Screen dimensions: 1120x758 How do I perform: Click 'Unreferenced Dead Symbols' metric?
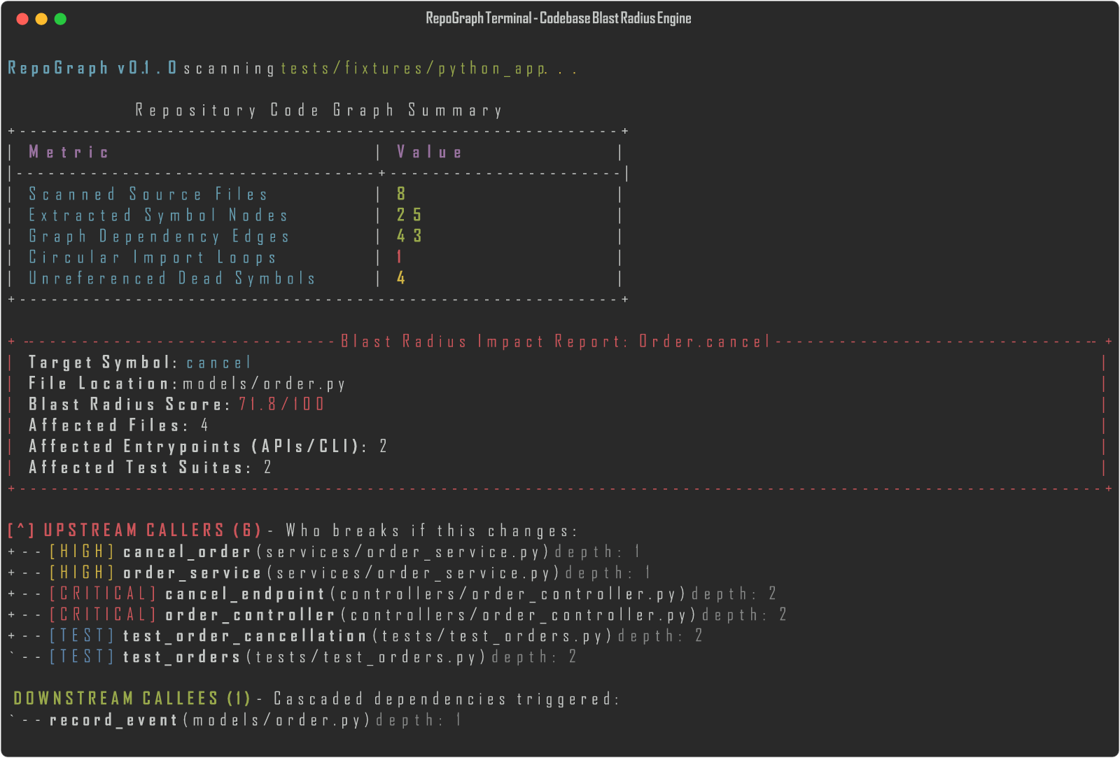point(172,278)
